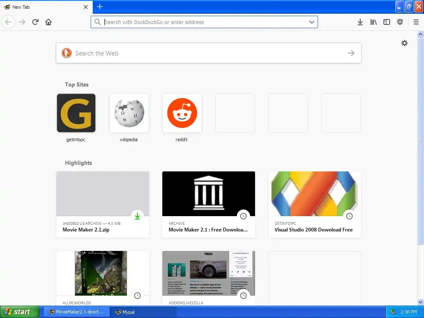Open the reddit top site tile
This screenshot has width=424, height=318.
pos(182,113)
